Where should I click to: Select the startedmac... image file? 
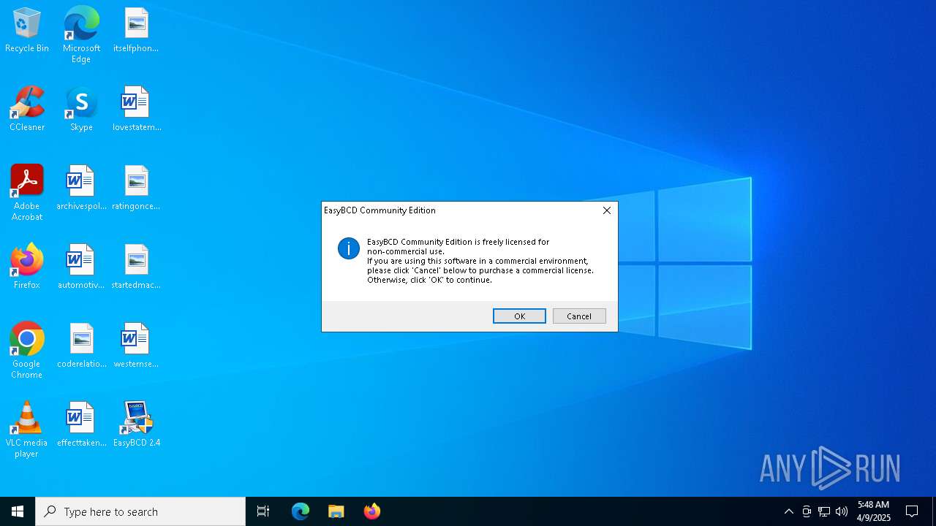click(136, 267)
